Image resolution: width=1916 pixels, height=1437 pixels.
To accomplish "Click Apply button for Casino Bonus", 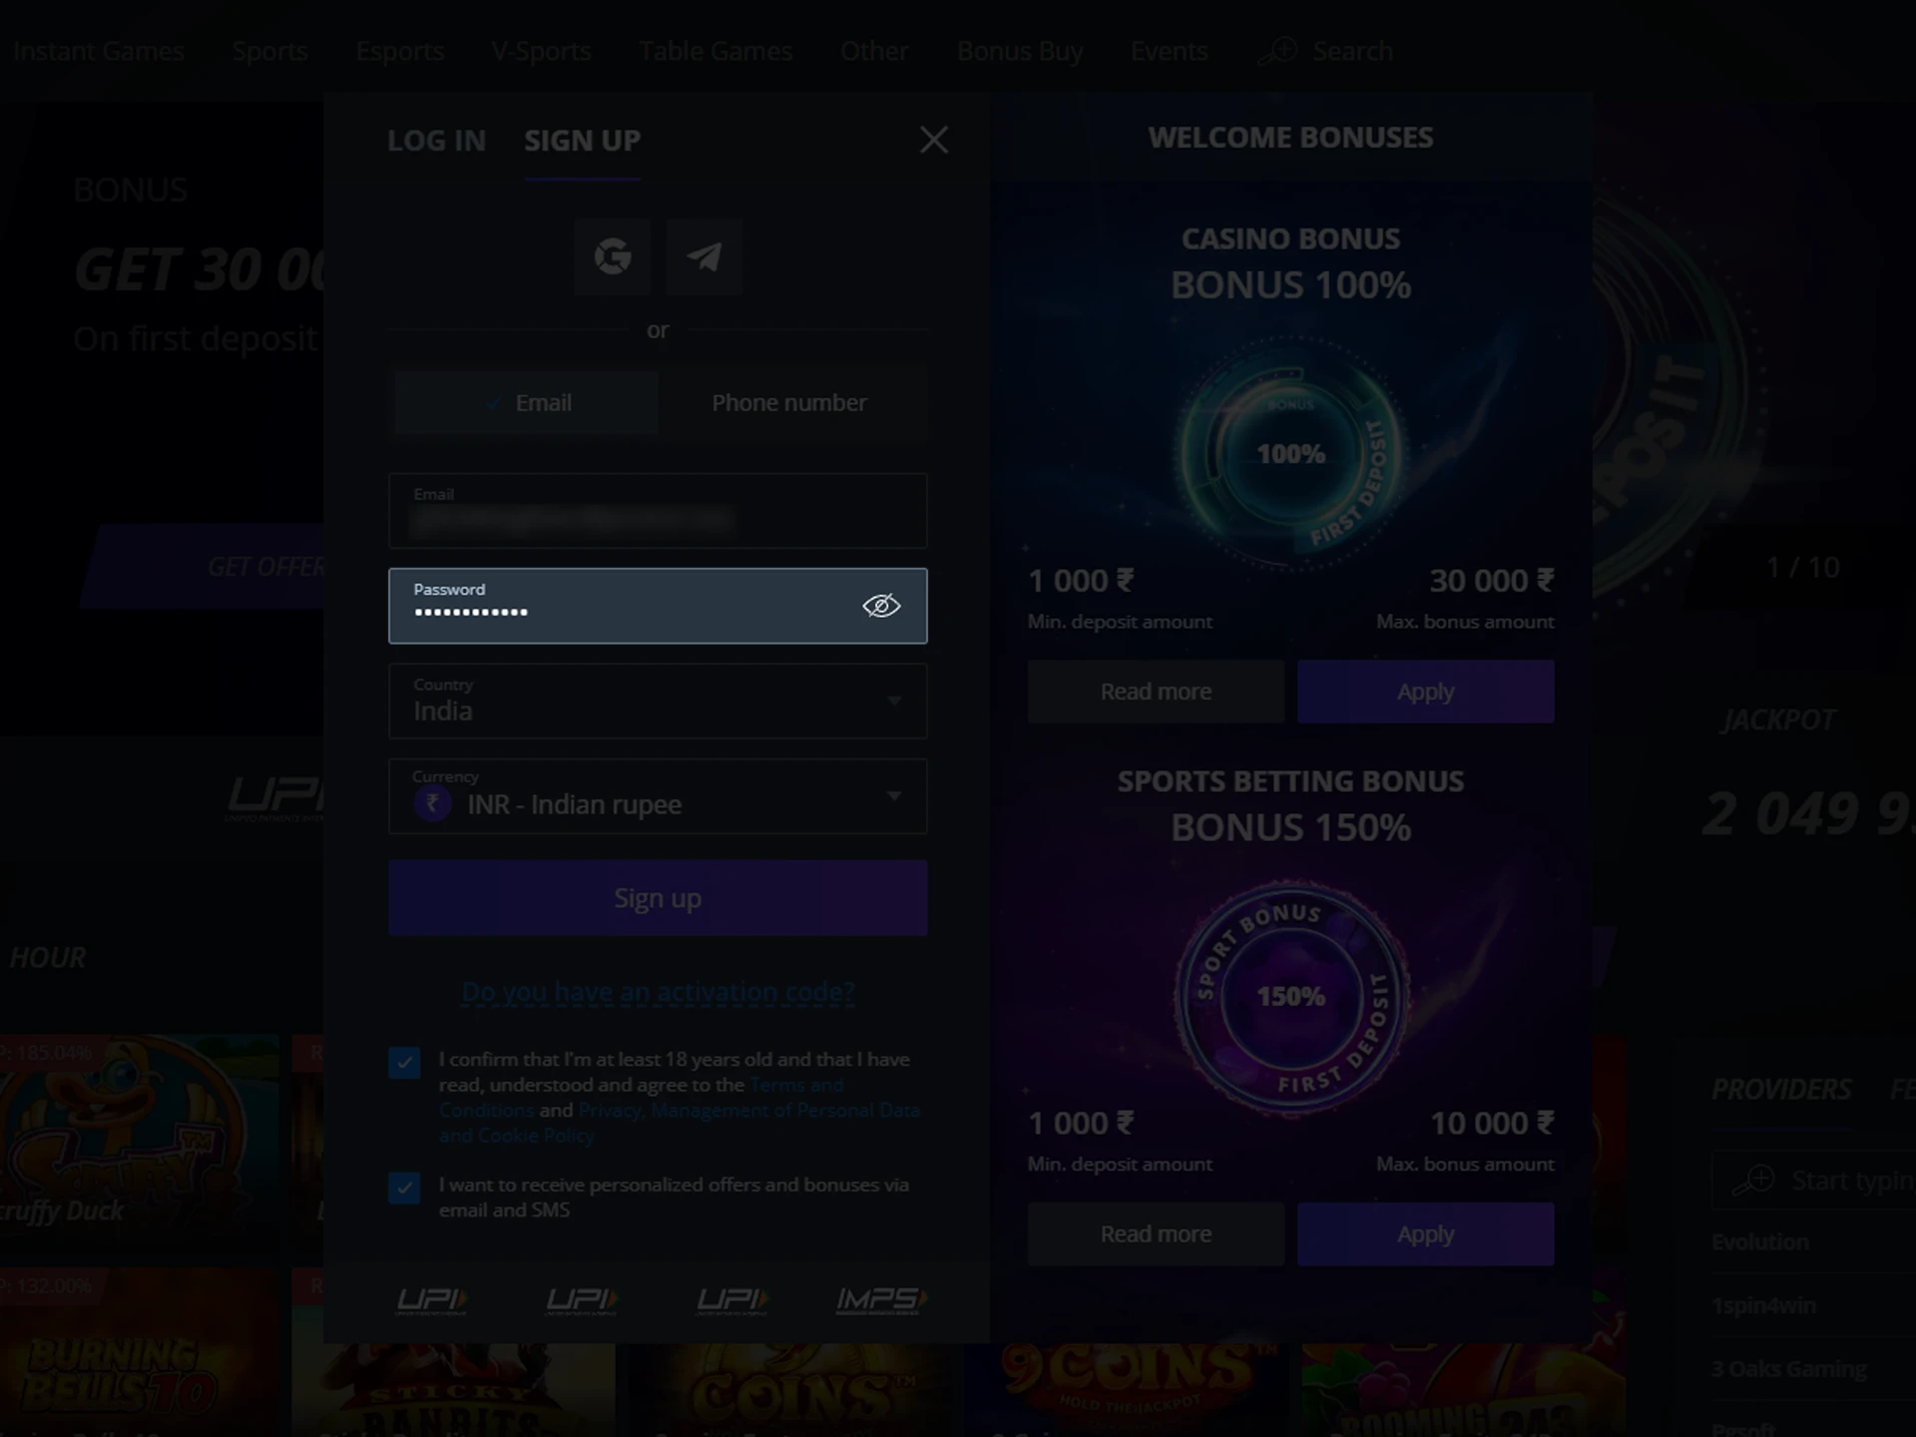I will coord(1424,690).
